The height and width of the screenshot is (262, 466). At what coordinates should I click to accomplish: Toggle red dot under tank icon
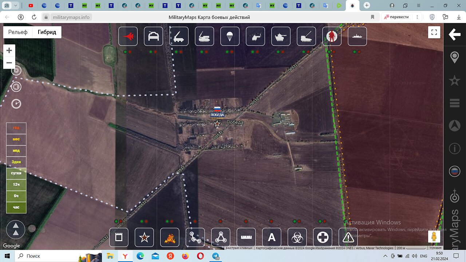283,52
